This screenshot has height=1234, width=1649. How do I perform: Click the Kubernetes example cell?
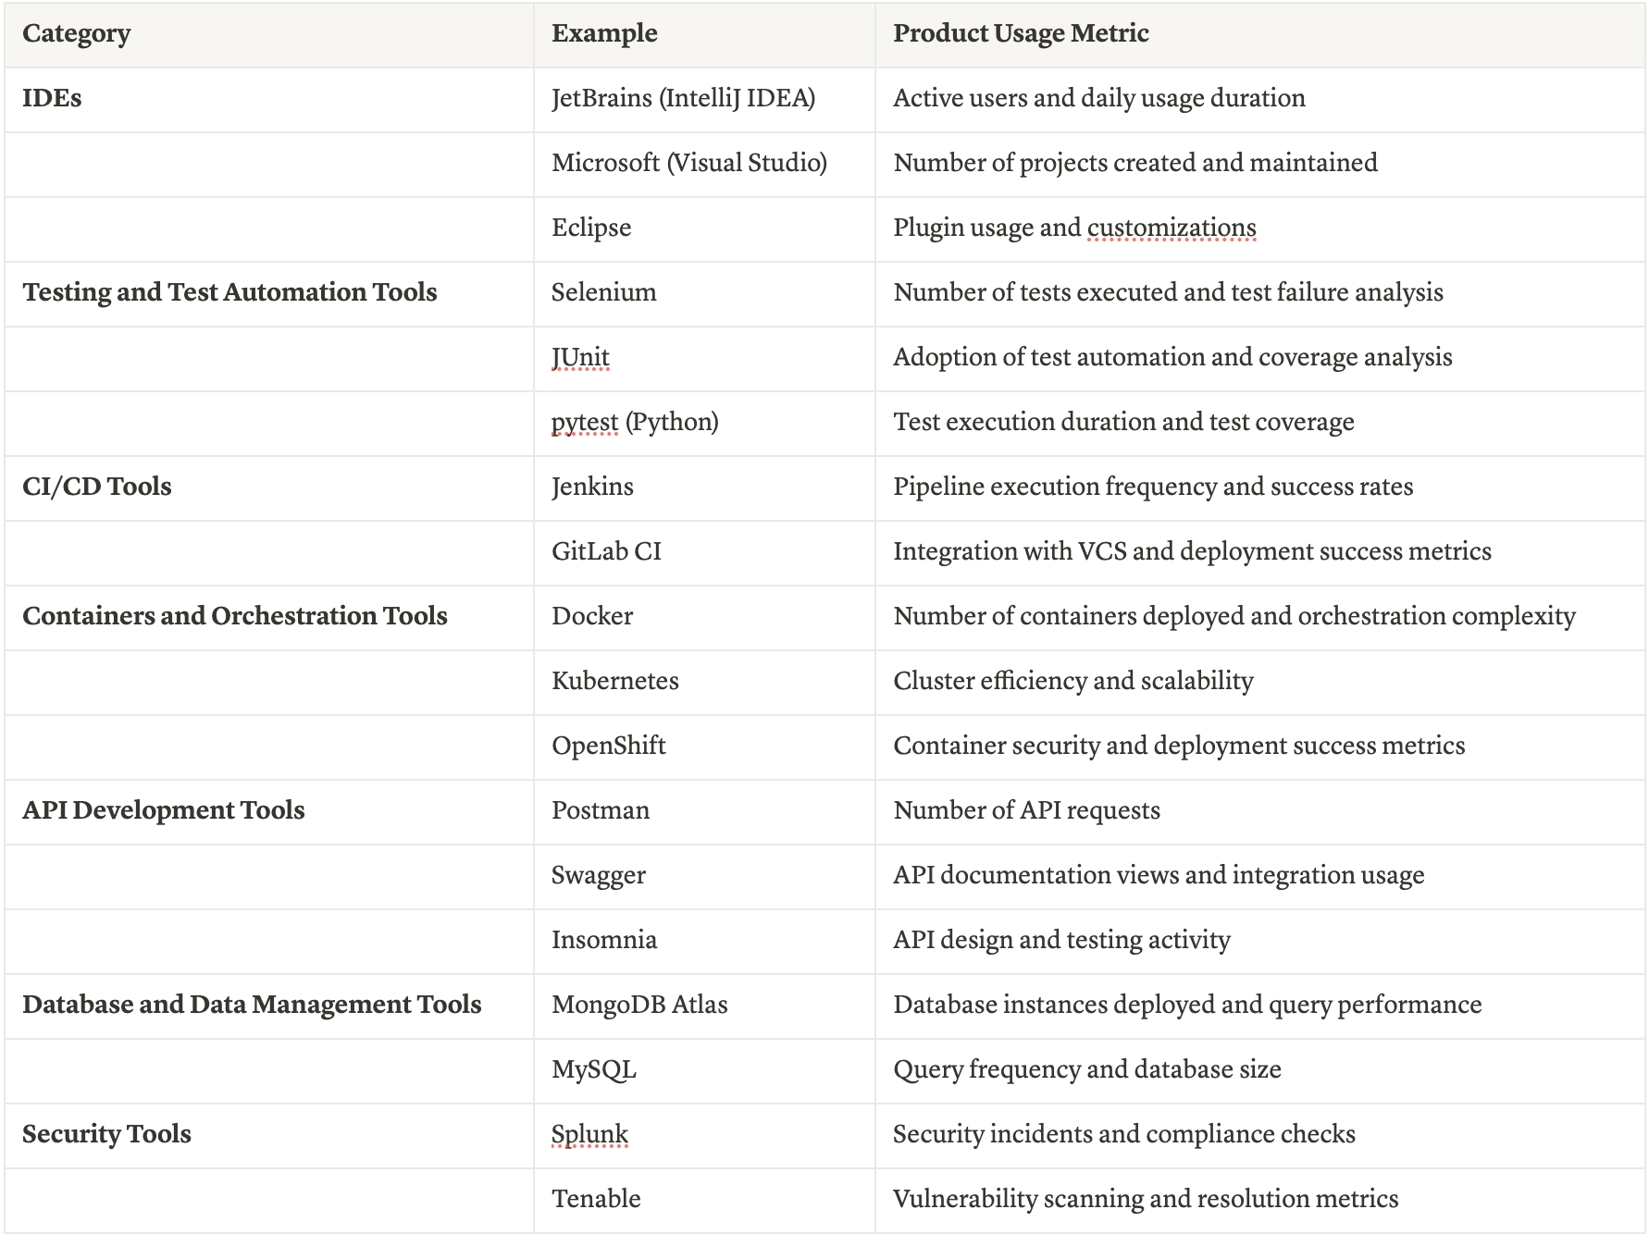click(x=615, y=682)
